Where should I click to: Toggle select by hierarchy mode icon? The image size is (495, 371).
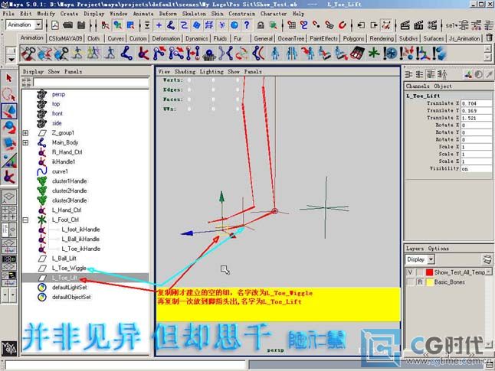[105, 25]
